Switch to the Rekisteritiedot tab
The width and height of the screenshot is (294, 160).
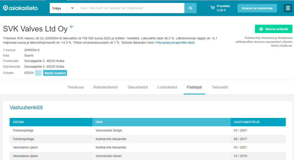click(x=105, y=87)
